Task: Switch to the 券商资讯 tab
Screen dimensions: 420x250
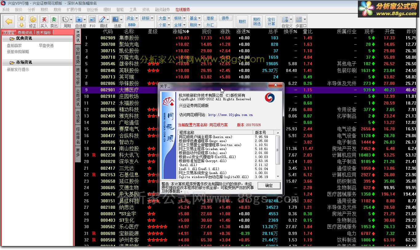Action: pos(25,32)
